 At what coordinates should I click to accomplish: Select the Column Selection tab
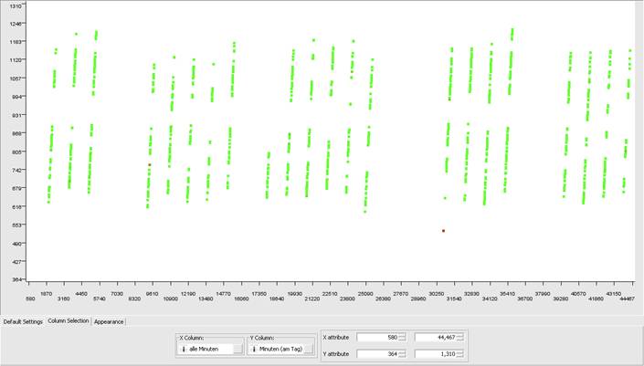tap(69, 321)
